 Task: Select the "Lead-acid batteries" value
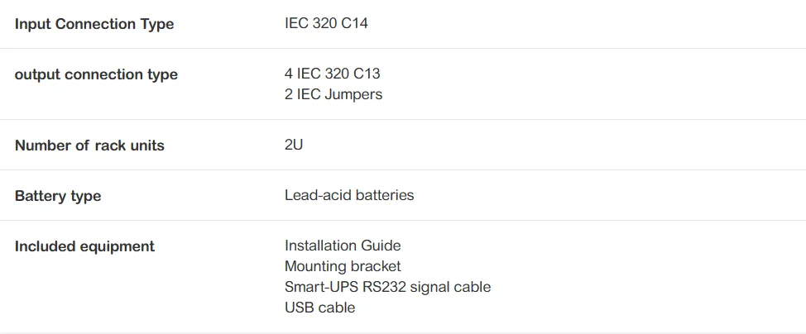coord(348,195)
